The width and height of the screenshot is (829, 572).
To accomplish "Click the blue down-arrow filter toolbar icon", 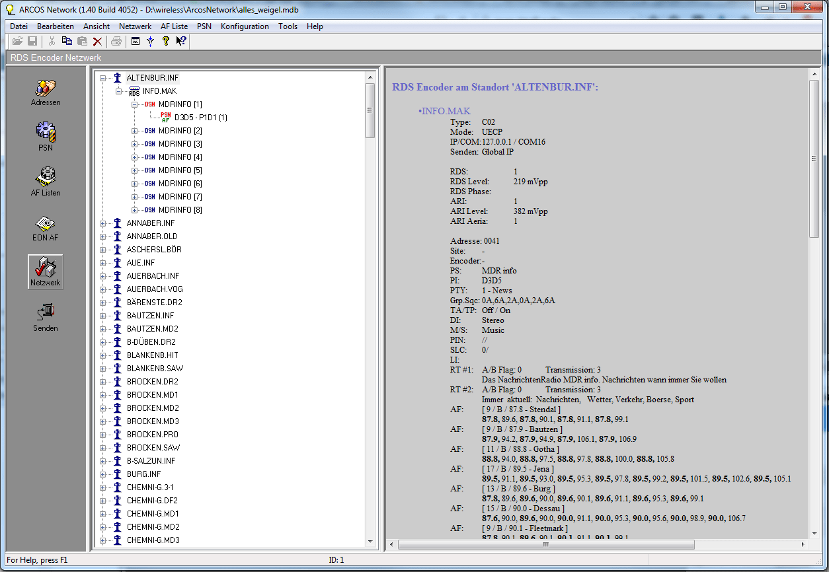I will (150, 40).
